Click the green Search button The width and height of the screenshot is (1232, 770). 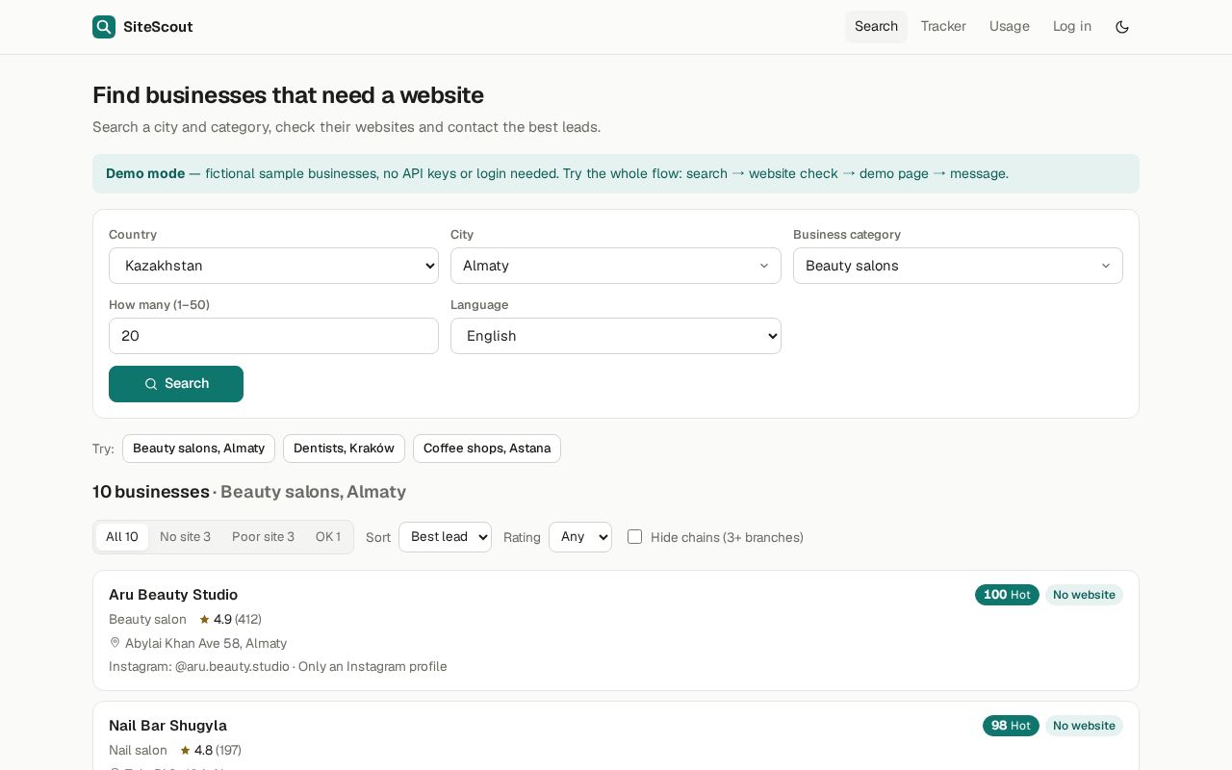(176, 384)
